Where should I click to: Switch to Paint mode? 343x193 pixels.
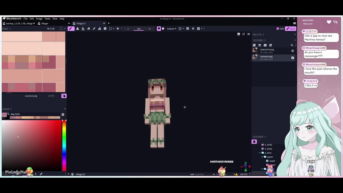coord(291,29)
